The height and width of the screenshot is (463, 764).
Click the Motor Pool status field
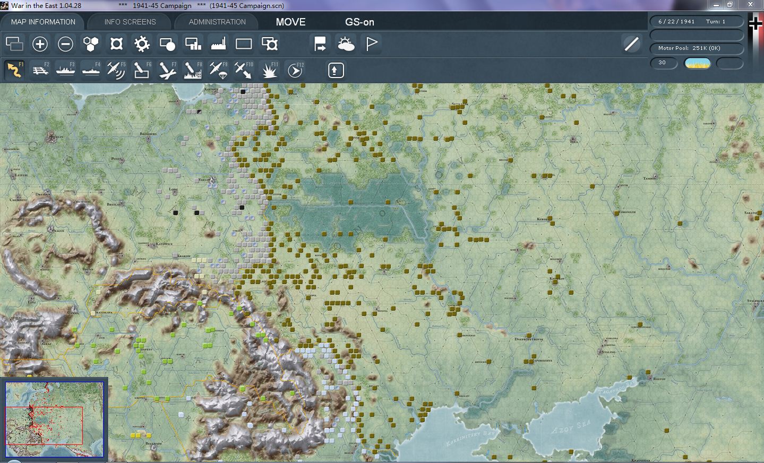(697, 48)
